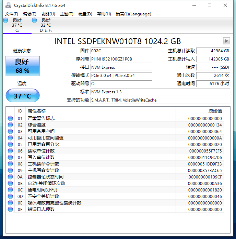Select the 可用备用空间阈值 attribute name
This screenshot has width=236, height=239.
[46, 138]
